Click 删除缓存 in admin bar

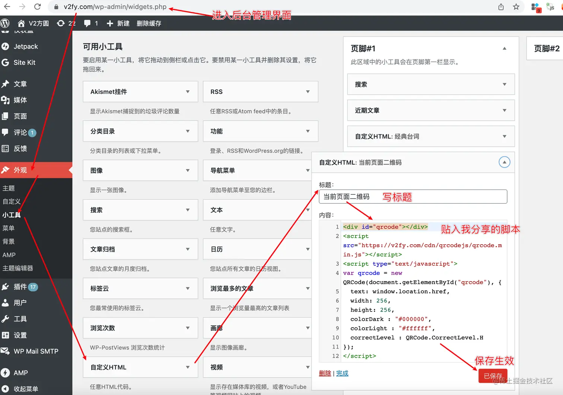click(149, 23)
